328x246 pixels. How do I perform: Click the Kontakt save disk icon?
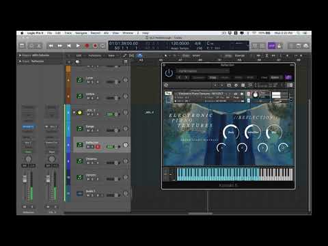(229, 85)
